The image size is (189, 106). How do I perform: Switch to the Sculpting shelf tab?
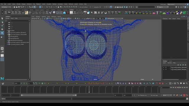pyautogui.click(x=86, y=10)
